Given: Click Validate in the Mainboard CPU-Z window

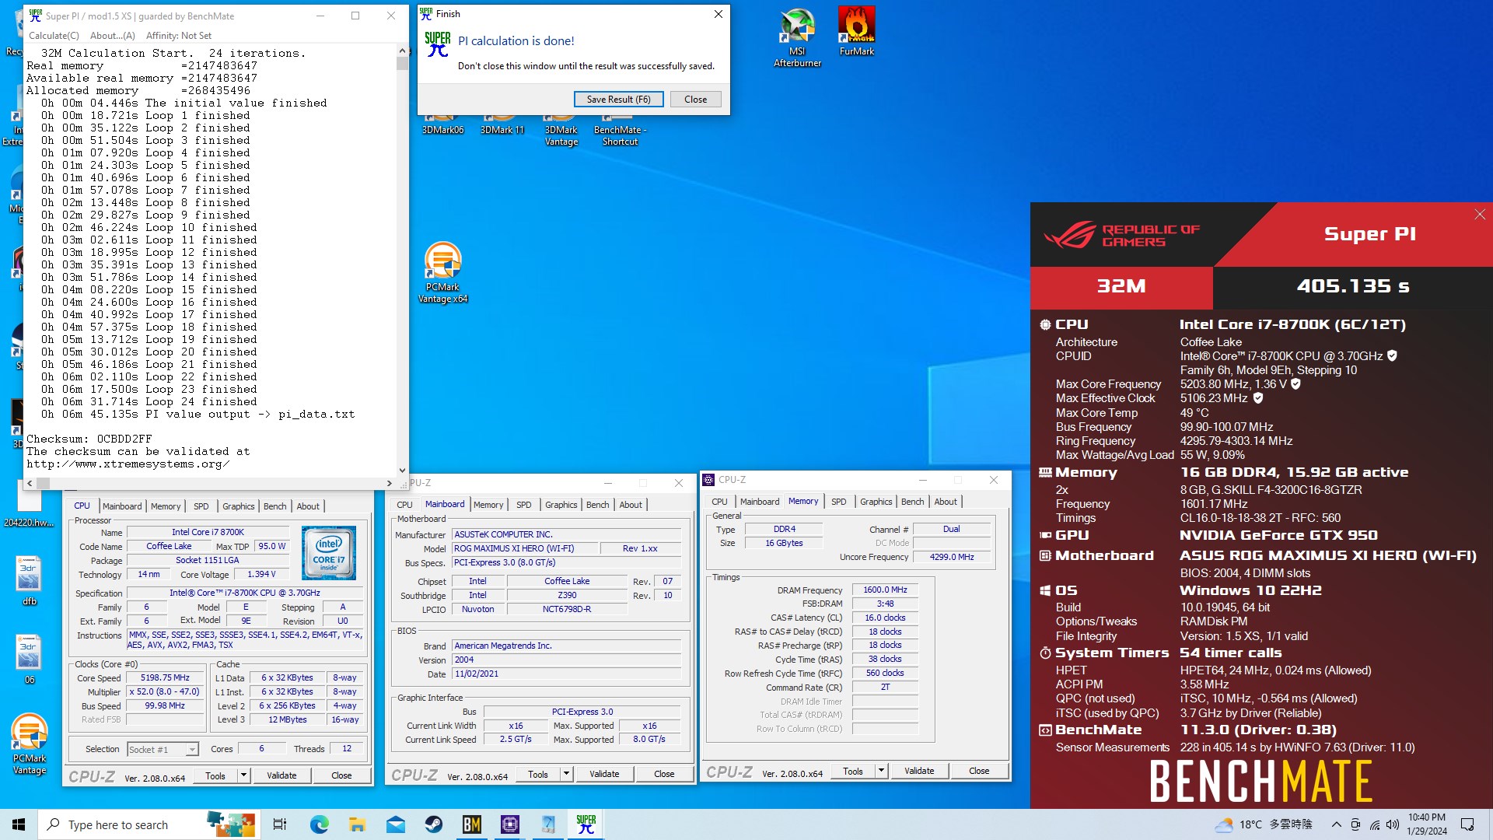Looking at the screenshot, I should (x=604, y=774).
